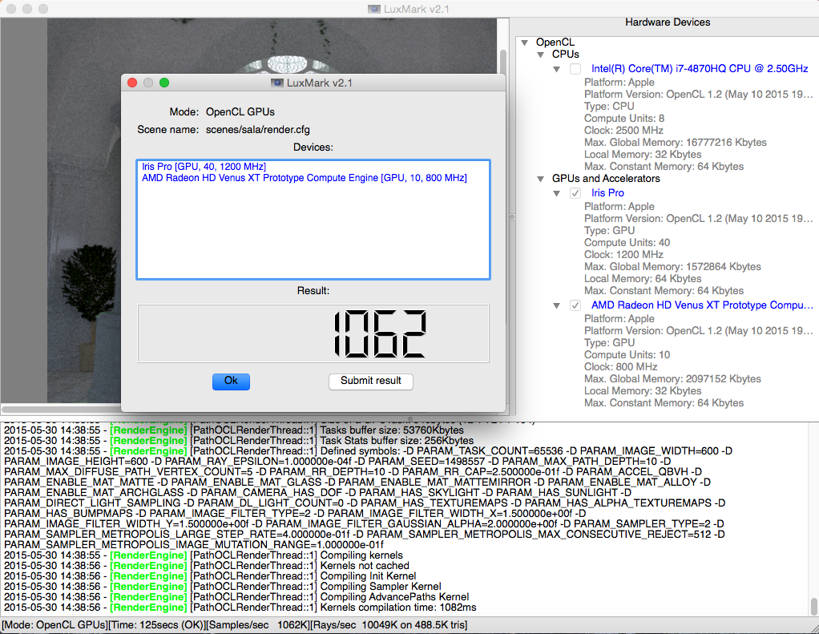Click the status bar with Time: 125secs
This screenshot has width=819, height=634.
(235, 624)
